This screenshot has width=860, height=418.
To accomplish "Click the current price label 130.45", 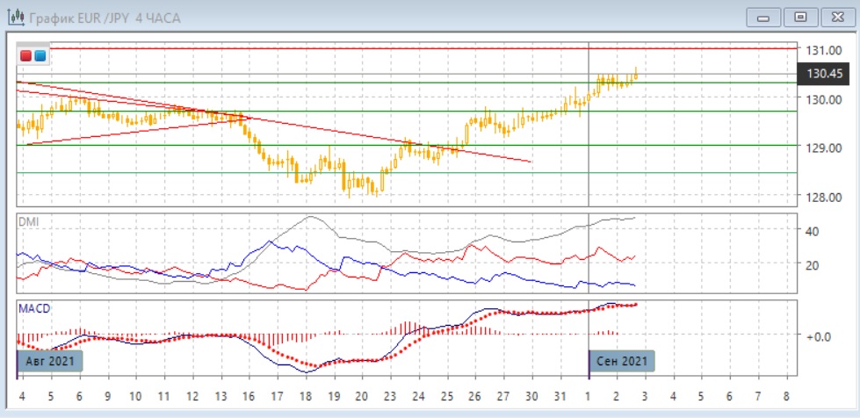I will pyautogui.click(x=824, y=74).
